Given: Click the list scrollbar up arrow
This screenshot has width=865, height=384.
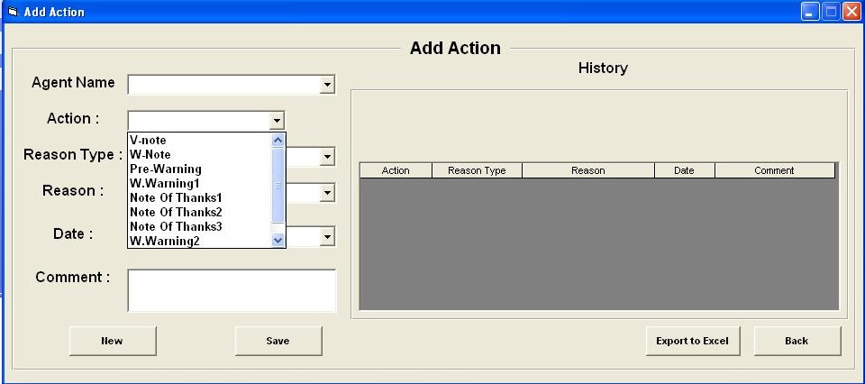Looking at the screenshot, I should pos(278,140).
